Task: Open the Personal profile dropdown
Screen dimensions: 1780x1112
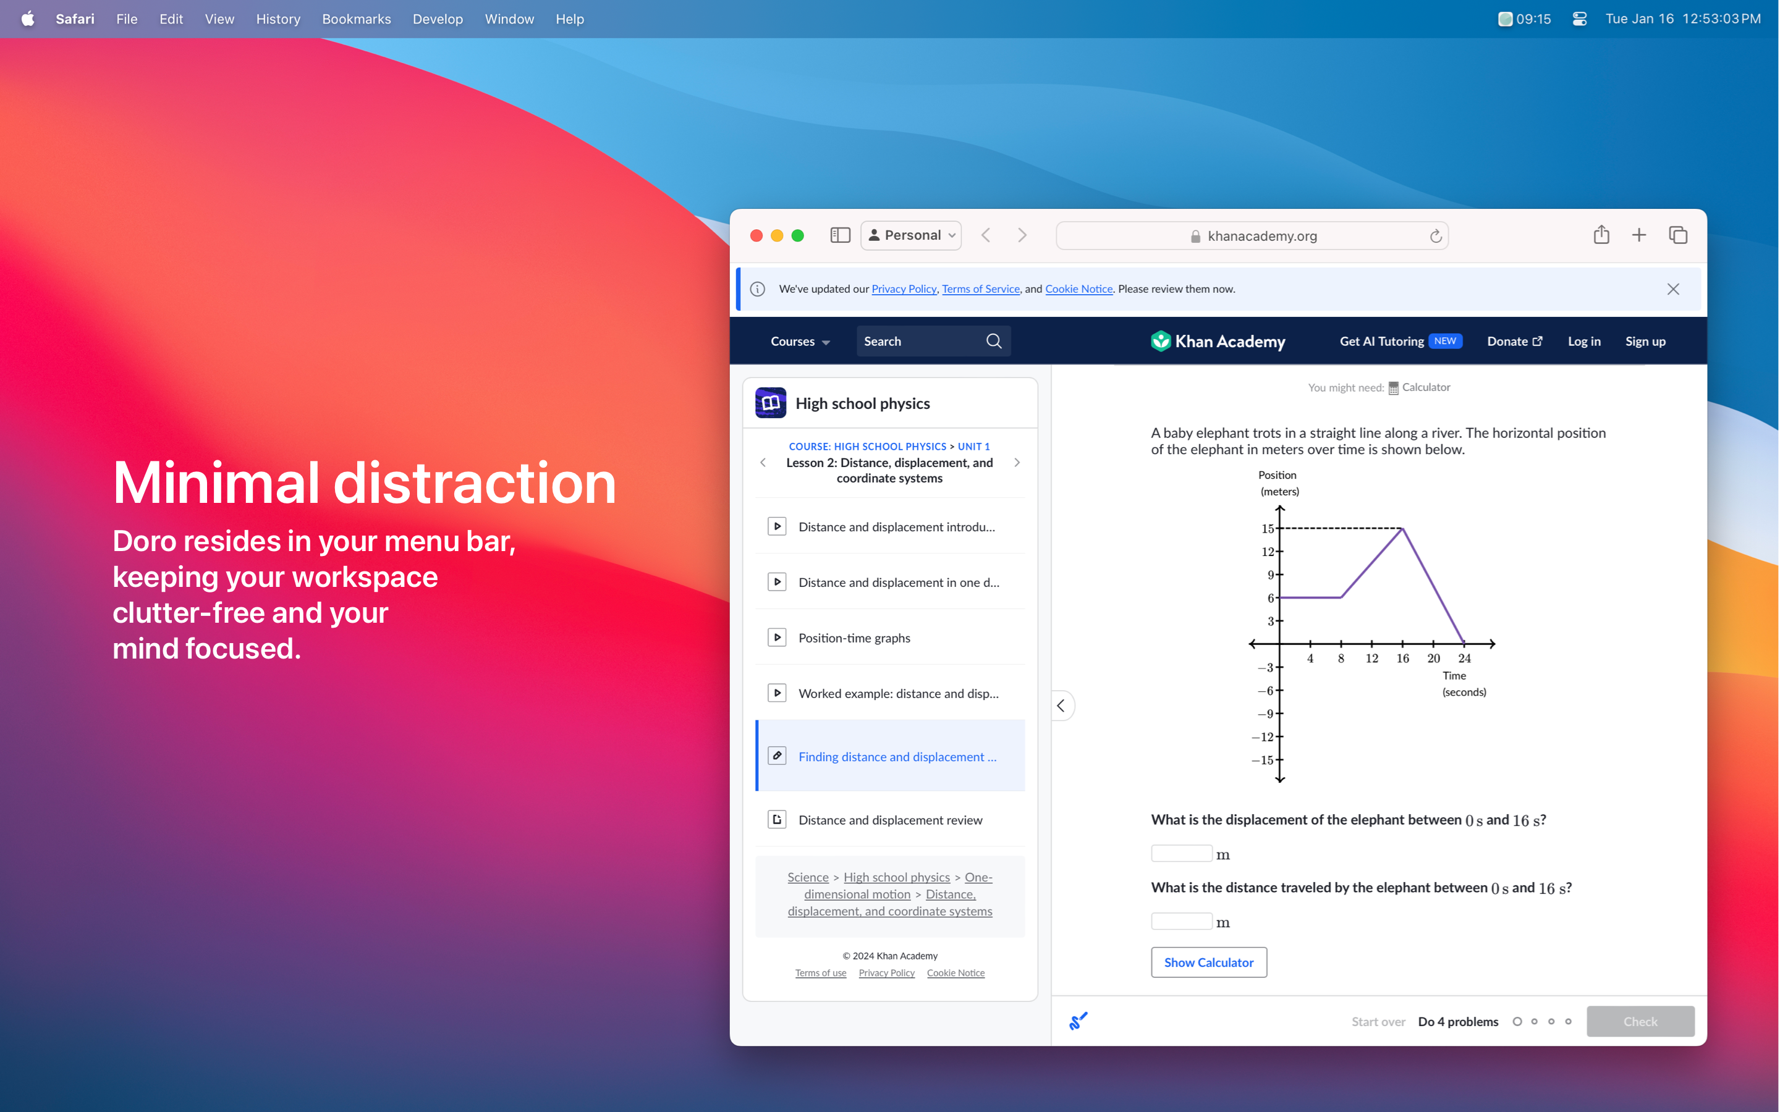Action: (x=910, y=235)
